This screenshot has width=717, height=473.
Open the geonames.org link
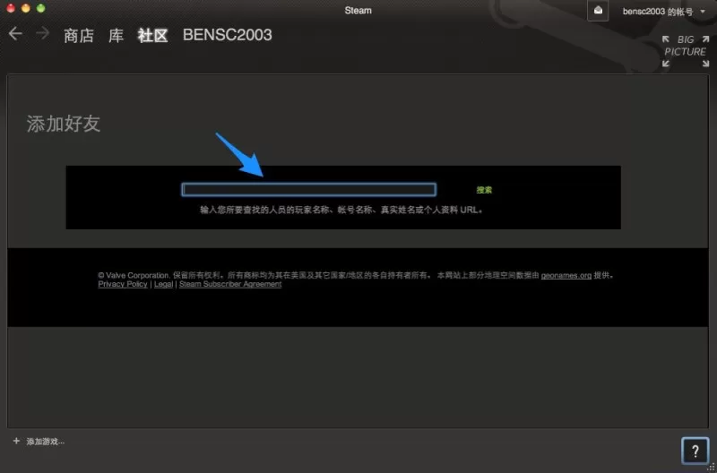(x=566, y=276)
